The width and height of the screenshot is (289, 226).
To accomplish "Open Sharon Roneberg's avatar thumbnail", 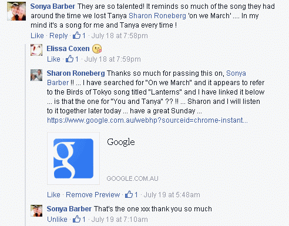I will click(x=36, y=75).
